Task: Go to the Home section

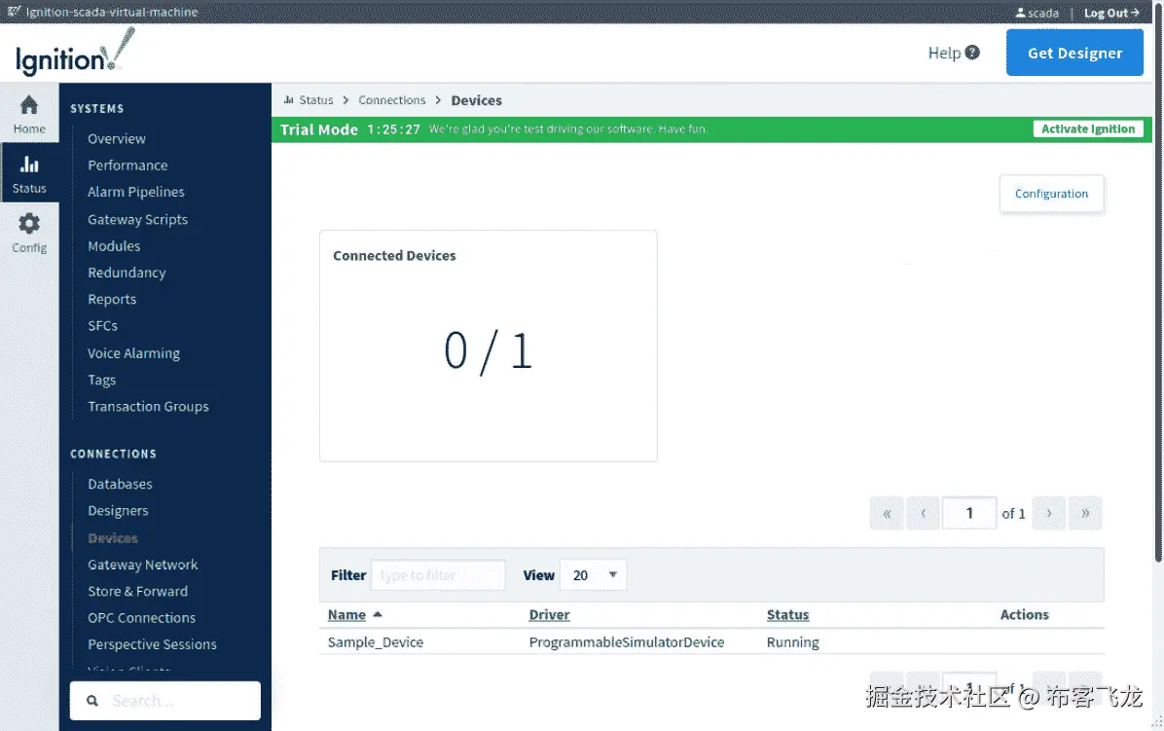Action: tap(29, 114)
